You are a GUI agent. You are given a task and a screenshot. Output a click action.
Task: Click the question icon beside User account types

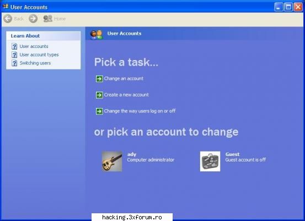14,55
